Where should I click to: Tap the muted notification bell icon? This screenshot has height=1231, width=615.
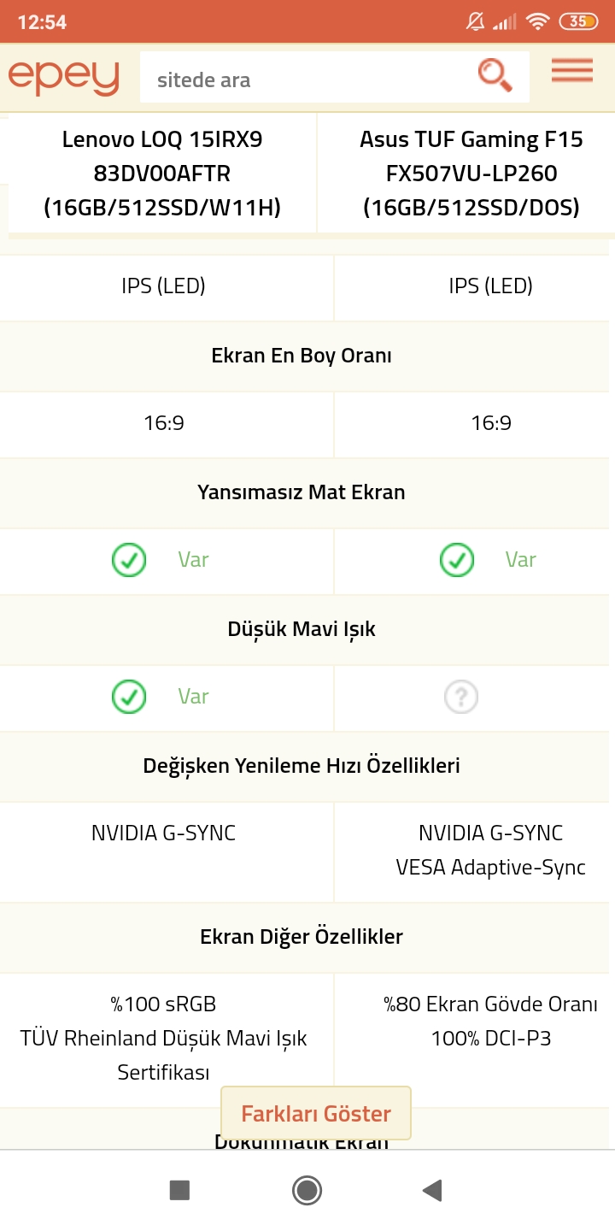[x=476, y=21]
